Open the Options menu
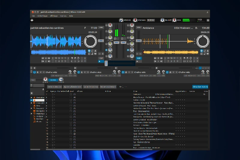 pos(63,16)
